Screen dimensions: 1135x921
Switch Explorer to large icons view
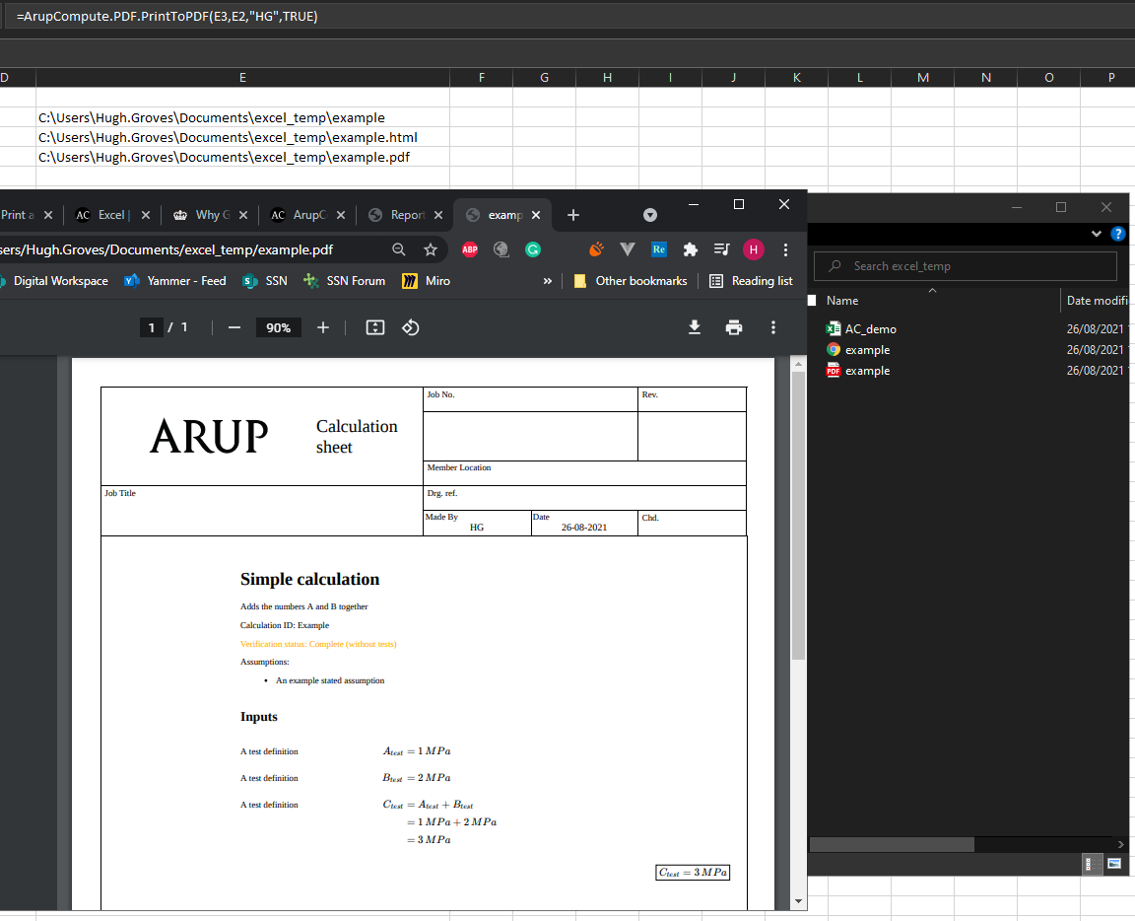click(x=1114, y=864)
